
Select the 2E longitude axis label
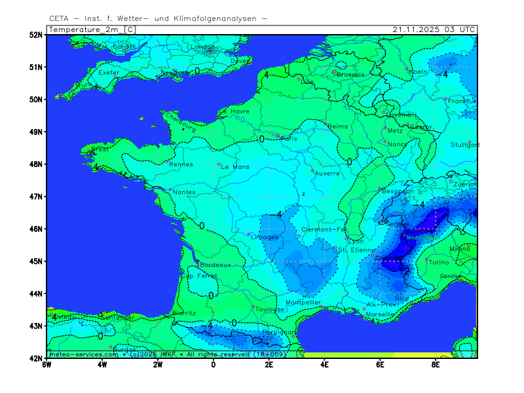(269, 365)
